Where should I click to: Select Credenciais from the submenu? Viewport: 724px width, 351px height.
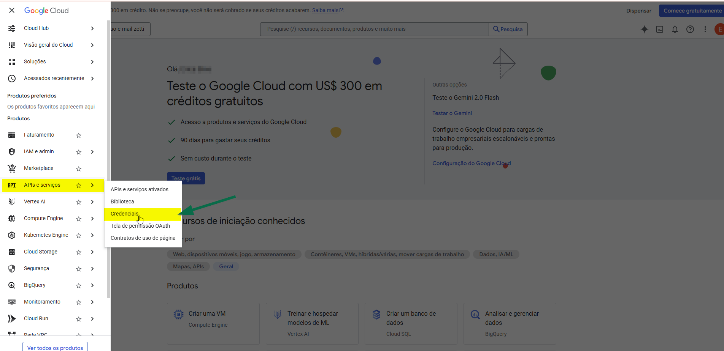click(124, 214)
